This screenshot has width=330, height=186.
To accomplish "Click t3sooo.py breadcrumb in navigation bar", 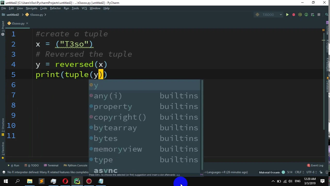I will tap(35, 15).
